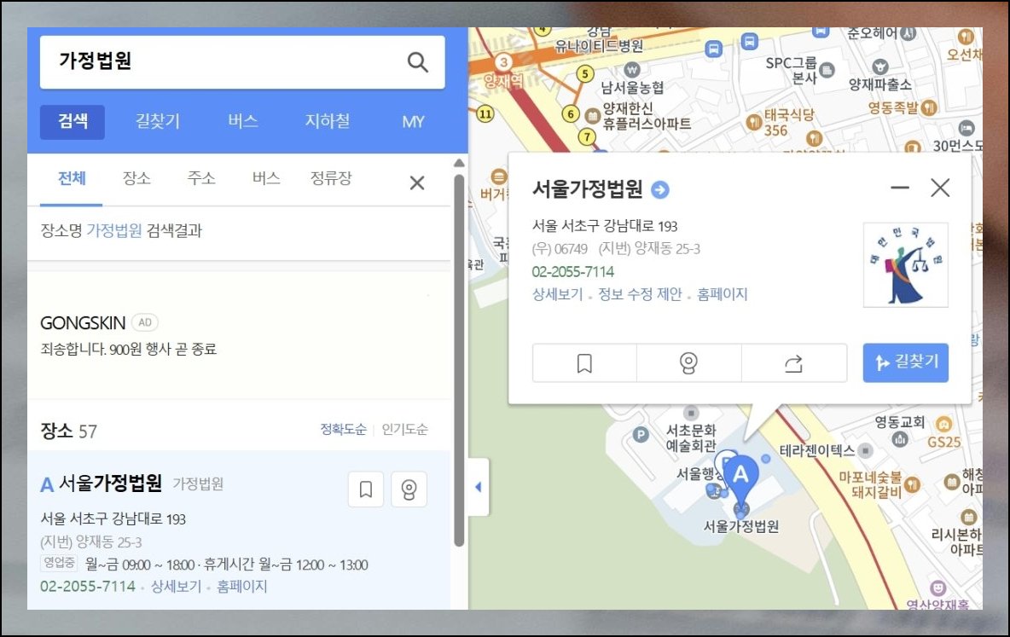The height and width of the screenshot is (637, 1010).
Task: Select the 주소 filter tab
Action: pos(201,178)
